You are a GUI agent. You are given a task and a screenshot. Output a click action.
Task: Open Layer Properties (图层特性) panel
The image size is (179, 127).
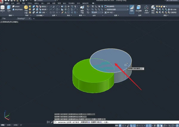tap(153, 8)
